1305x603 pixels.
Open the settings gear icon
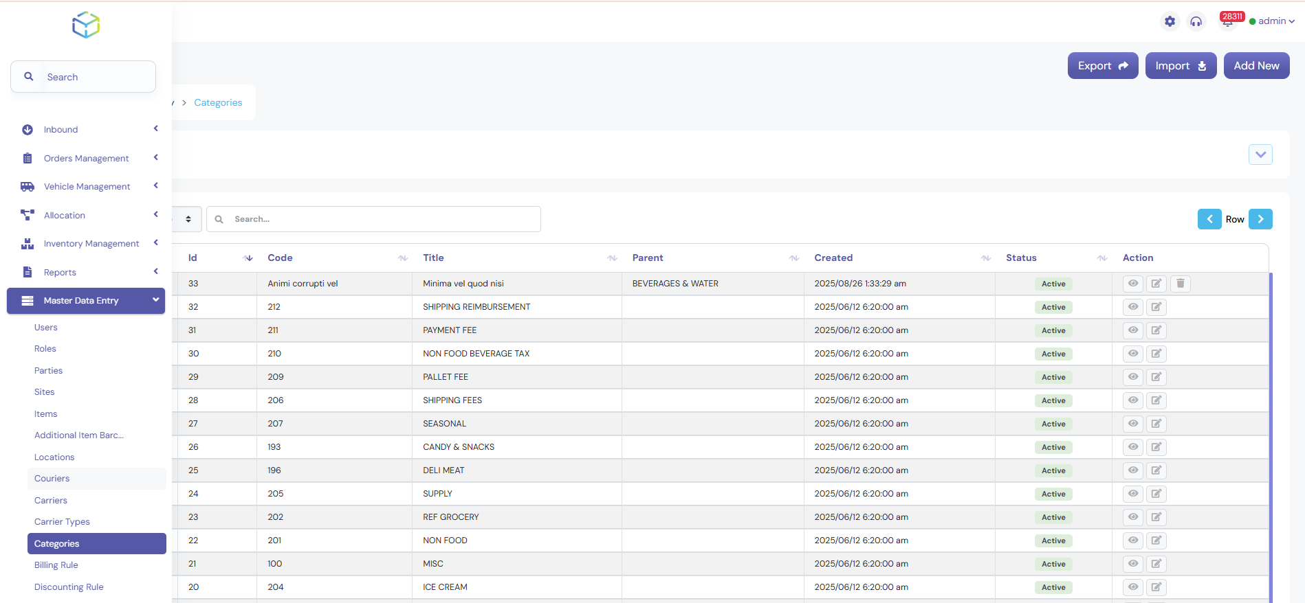coord(1170,21)
